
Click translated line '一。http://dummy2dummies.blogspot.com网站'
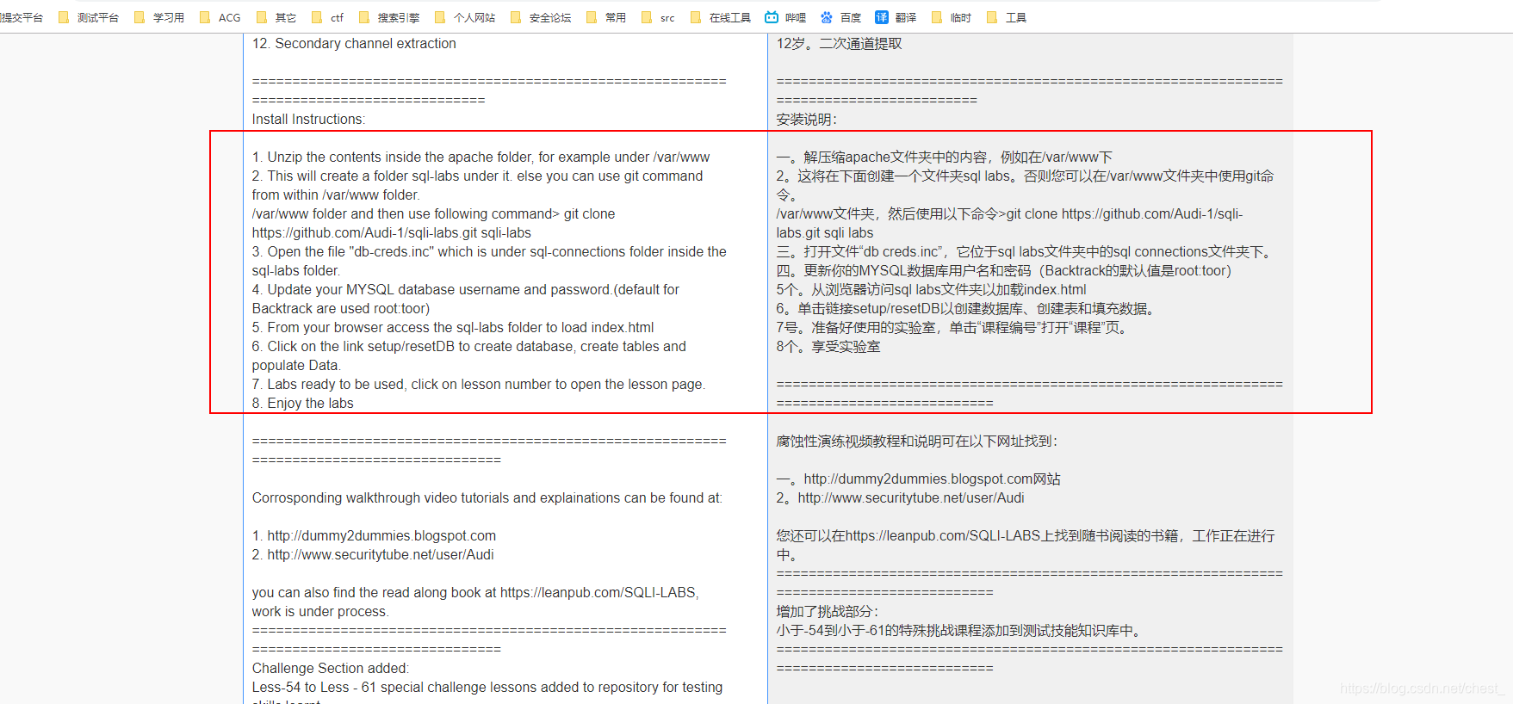pos(918,479)
